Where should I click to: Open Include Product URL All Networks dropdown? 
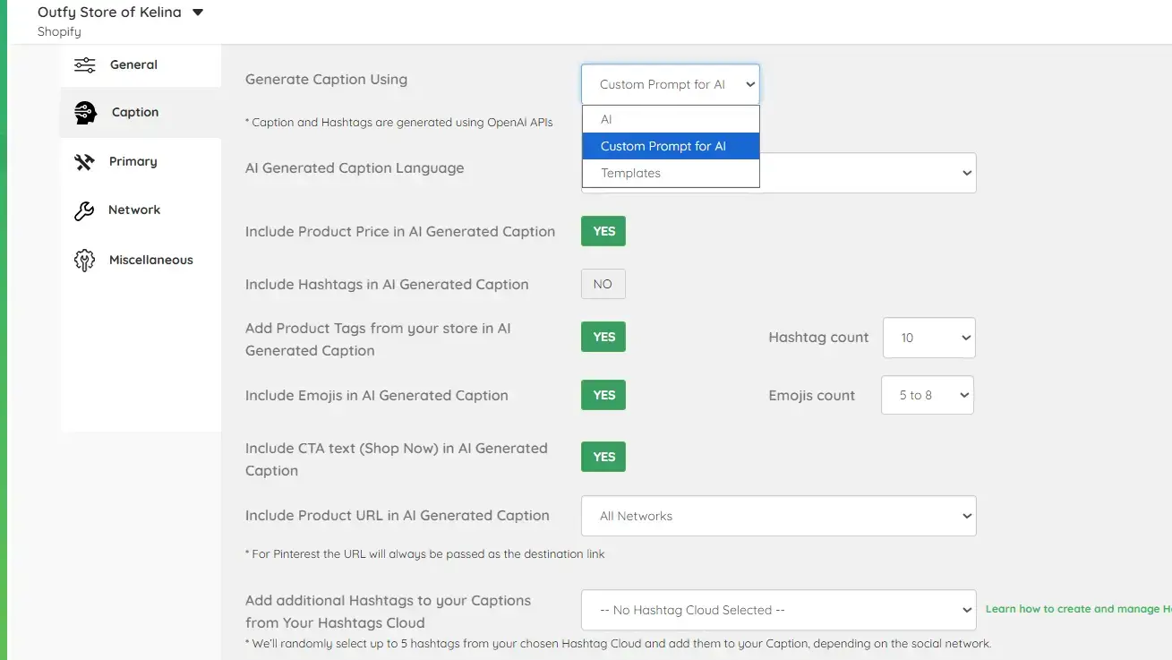pos(779,516)
